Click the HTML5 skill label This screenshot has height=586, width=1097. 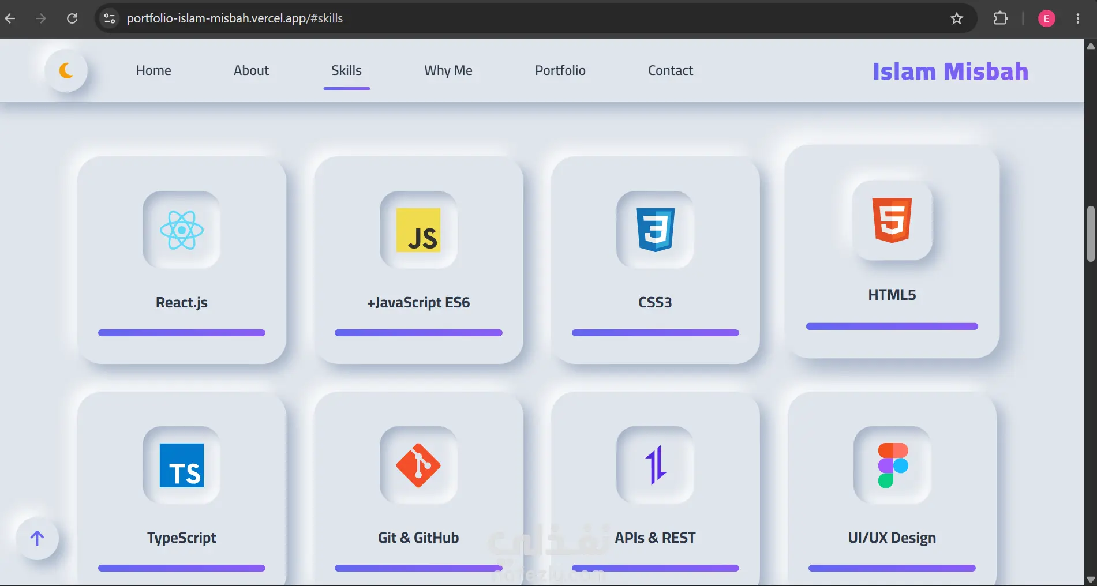(892, 295)
